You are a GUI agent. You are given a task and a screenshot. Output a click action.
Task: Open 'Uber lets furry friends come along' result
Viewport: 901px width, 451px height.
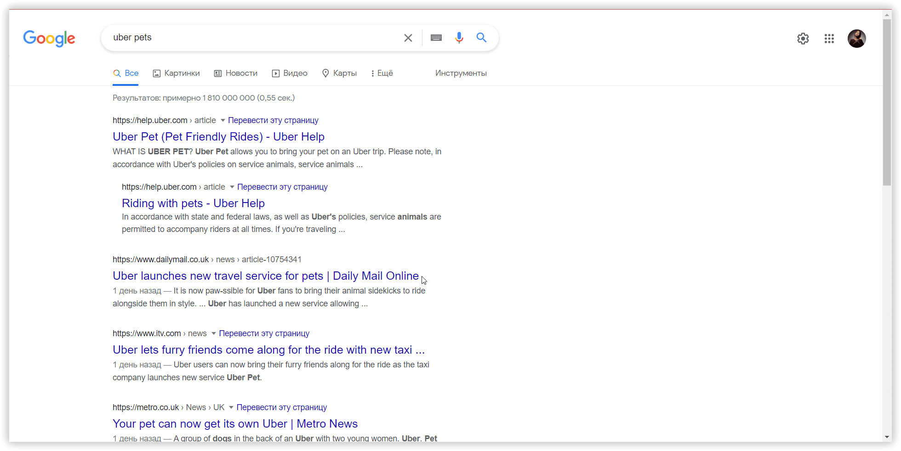[x=269, y=350]
